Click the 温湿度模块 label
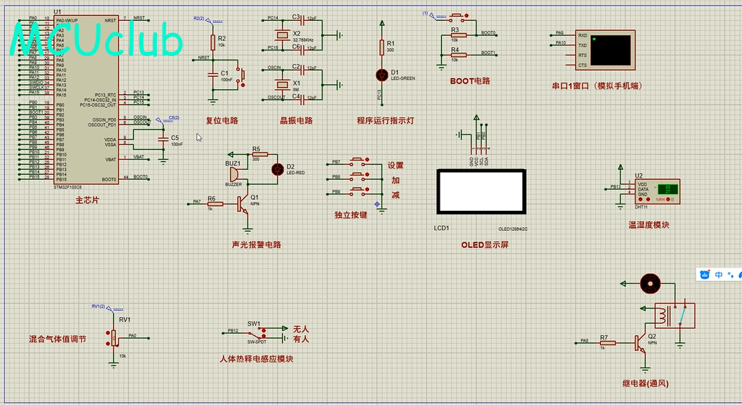Screen dimensions: 742x405 coord(648,224)
